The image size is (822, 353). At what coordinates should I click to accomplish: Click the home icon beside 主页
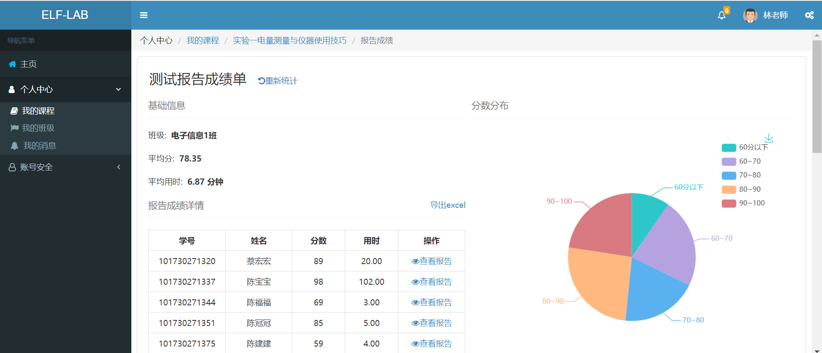point(12,64)
